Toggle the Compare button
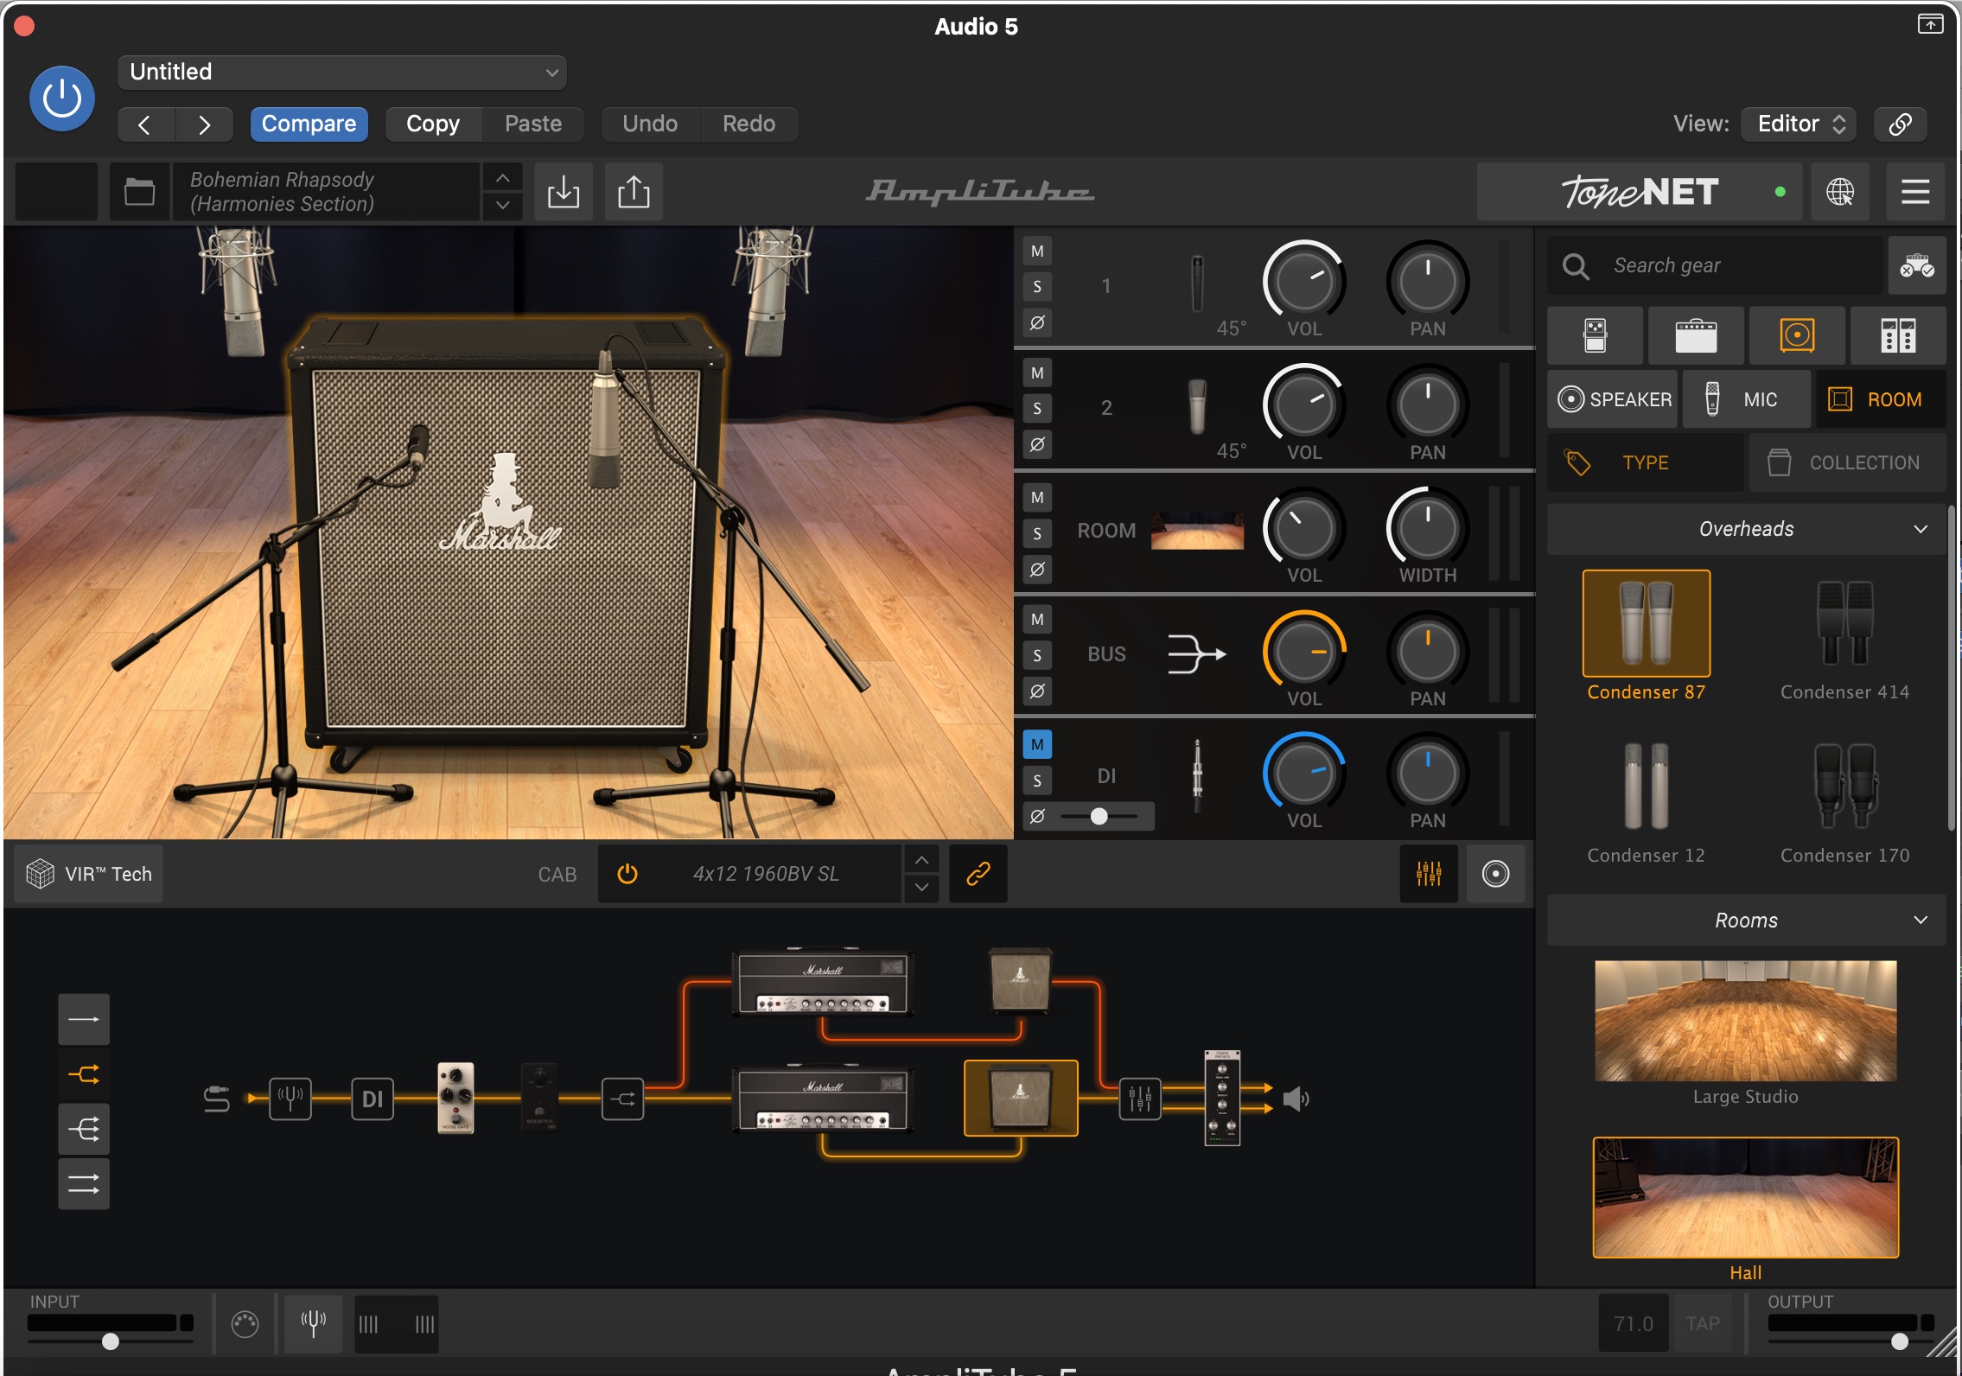Viewport: 1962px width, 1376px height. click(309, 124)
